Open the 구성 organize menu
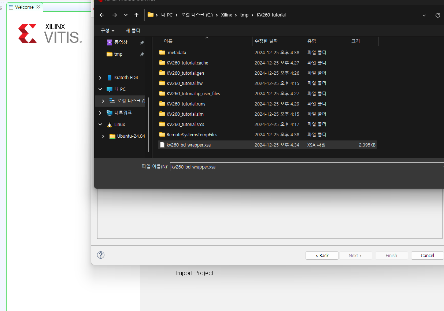 pos(108,30)
